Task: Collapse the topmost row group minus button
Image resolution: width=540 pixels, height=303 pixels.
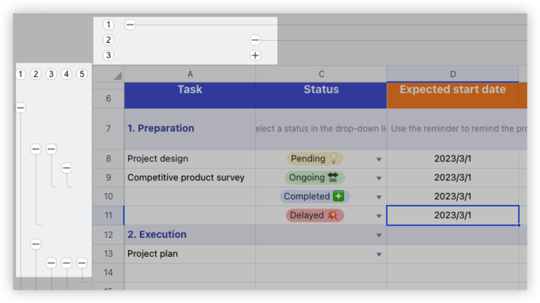Action: (21, 108)
